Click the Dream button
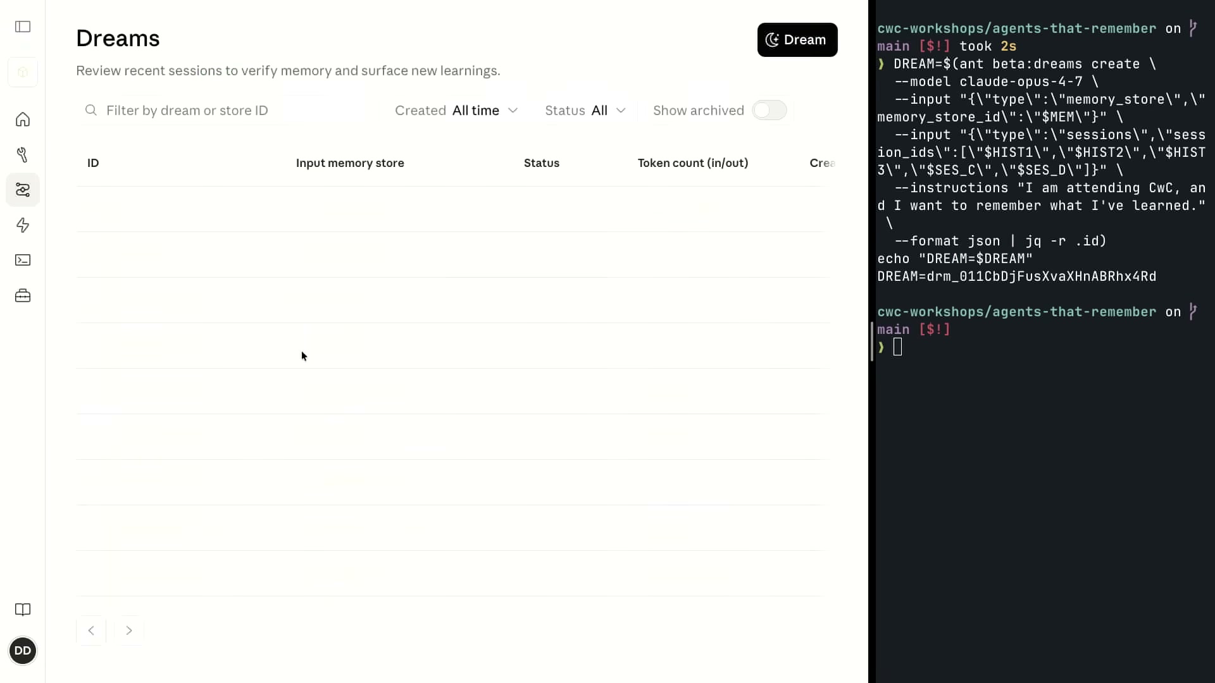 point(797,40)
